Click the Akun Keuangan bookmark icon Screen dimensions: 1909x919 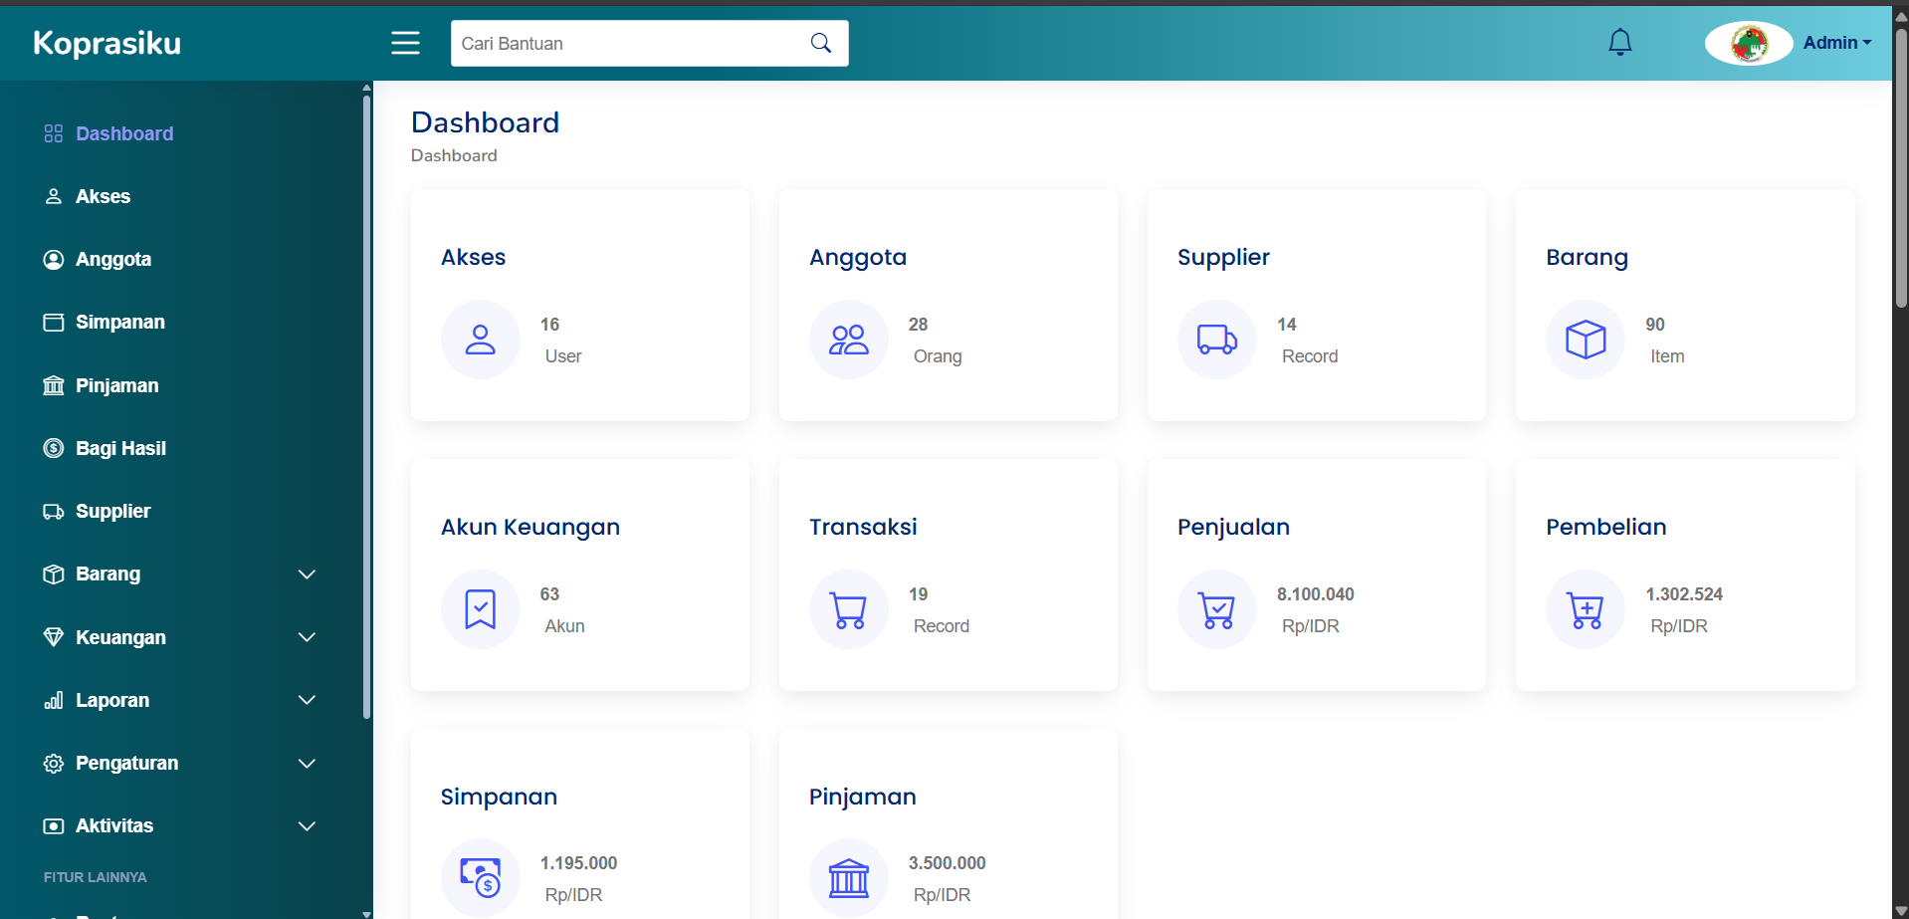coord(480,609)
